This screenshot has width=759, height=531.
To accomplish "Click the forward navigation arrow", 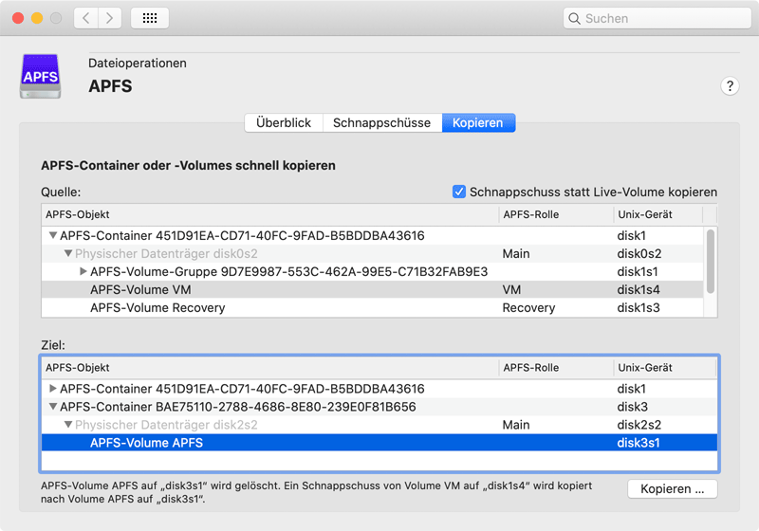I will coord(110,18).
